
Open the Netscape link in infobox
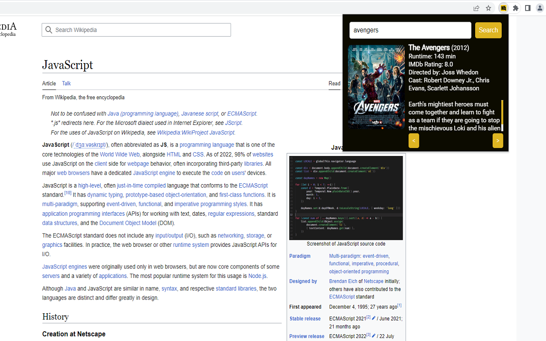click(374, 281)
